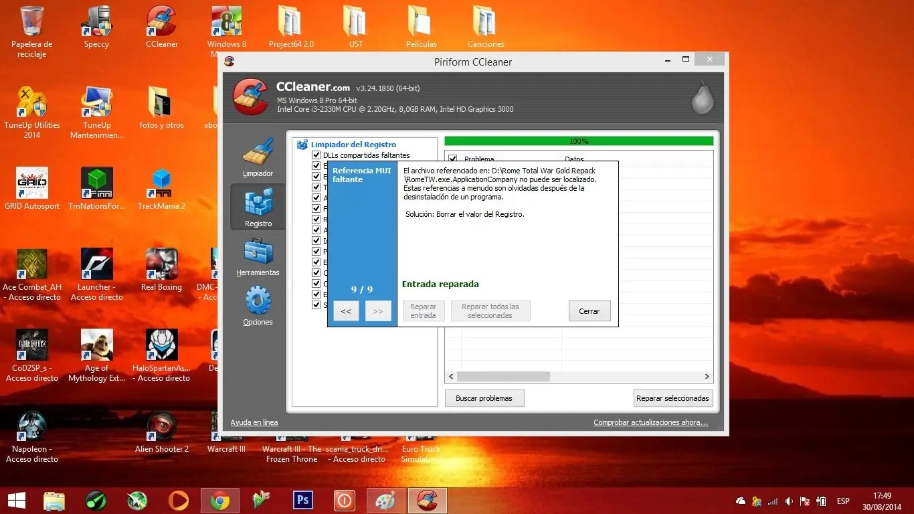Screen dimensions: 914x514
Task: Select the CCleaner desktop shortcut
Action: (162, 27)
